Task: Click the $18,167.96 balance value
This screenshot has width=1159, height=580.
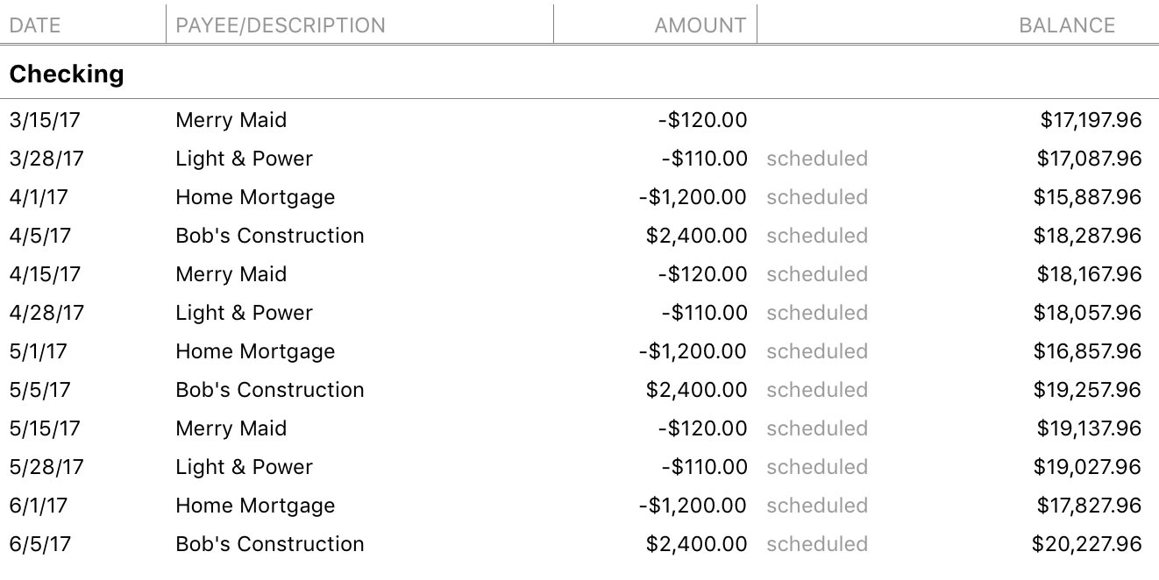Action: [1089, 274]
